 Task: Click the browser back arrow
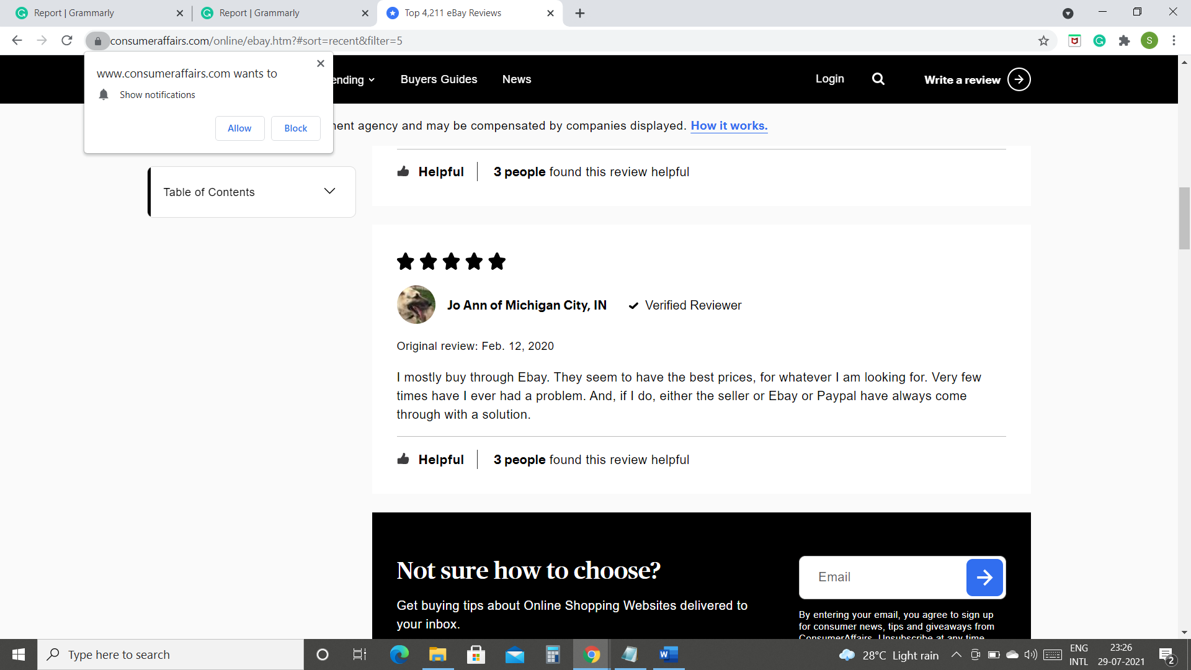(17, 40)
